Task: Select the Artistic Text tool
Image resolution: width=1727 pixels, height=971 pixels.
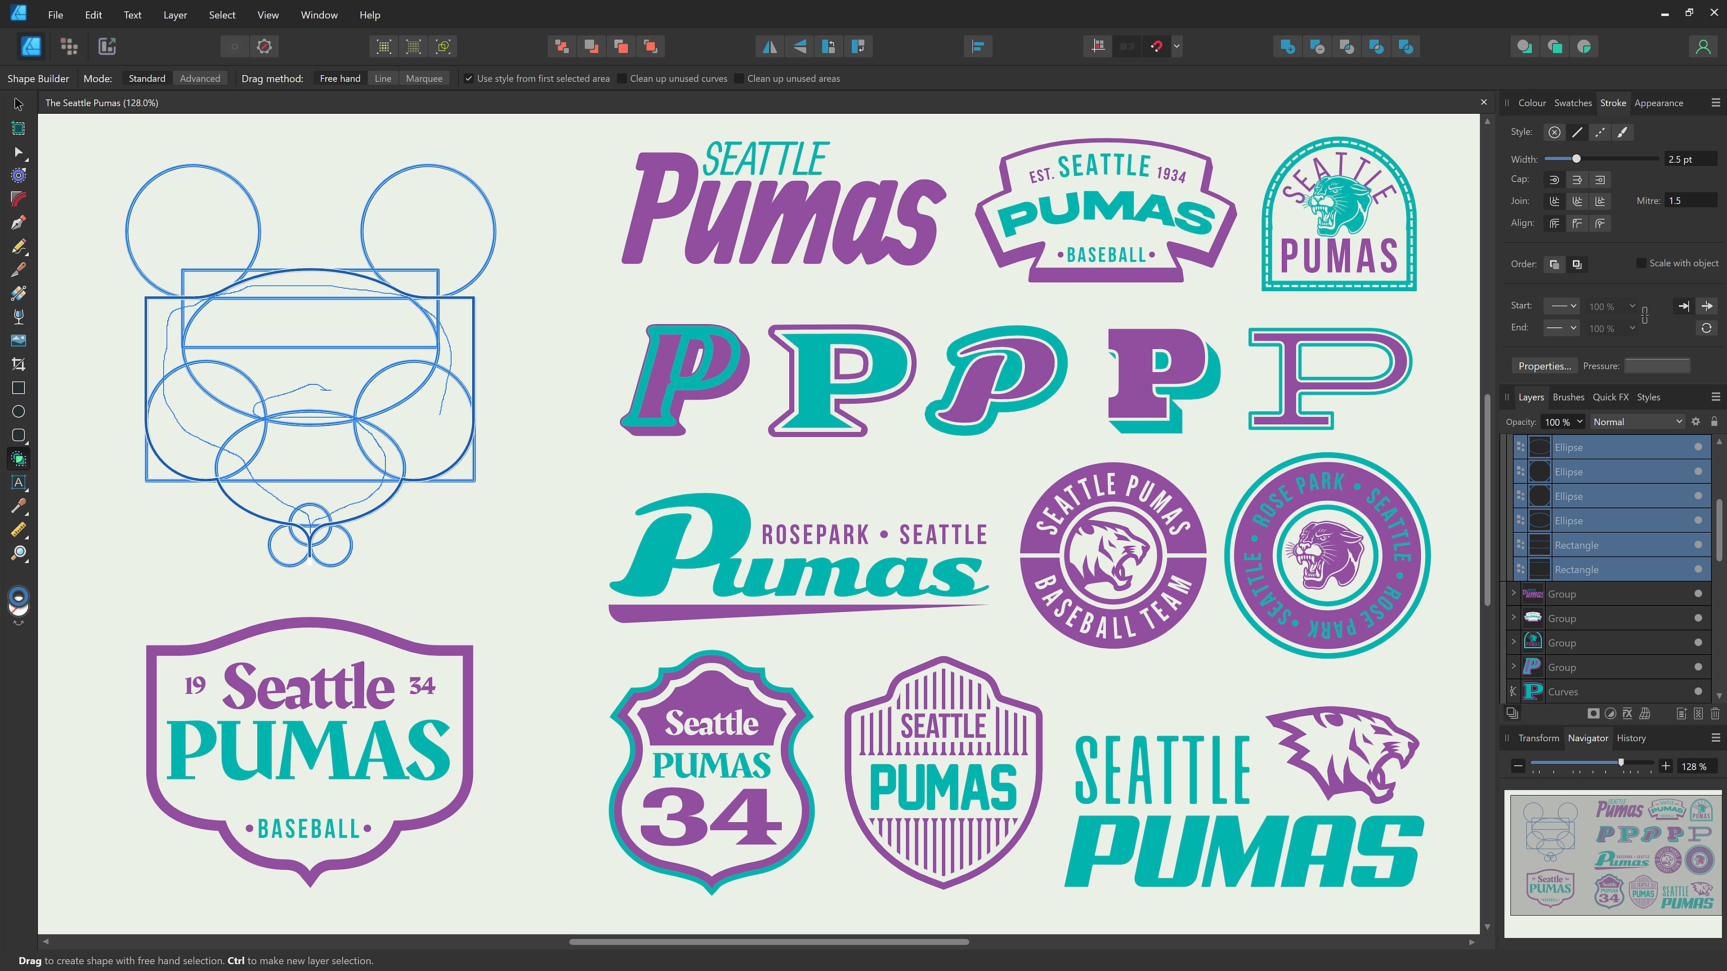Action: pyautogui.click(x=19, y=482)
